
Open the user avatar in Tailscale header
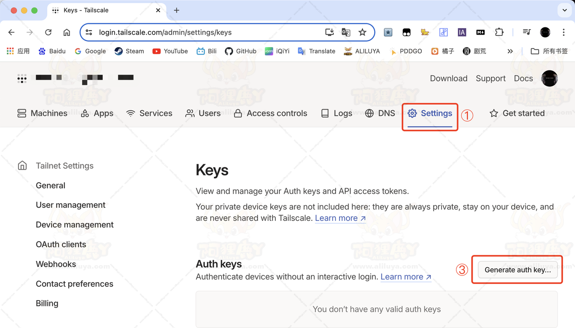tap(549, 79)
